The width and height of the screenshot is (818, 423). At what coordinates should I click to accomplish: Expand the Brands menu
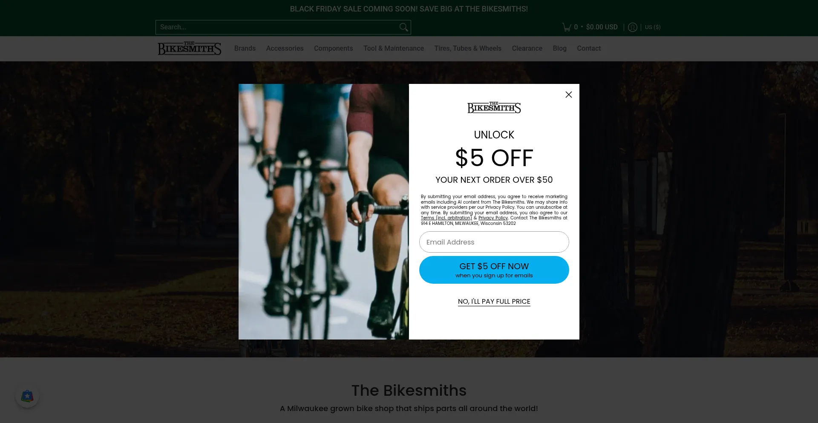tap(245, 49)
